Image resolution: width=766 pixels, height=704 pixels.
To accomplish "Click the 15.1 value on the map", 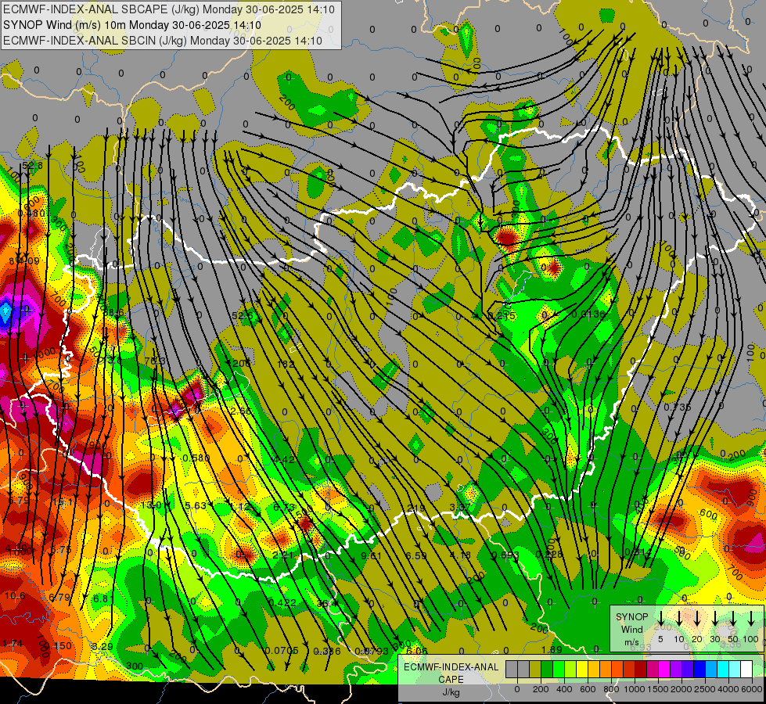I will [63, 502].
